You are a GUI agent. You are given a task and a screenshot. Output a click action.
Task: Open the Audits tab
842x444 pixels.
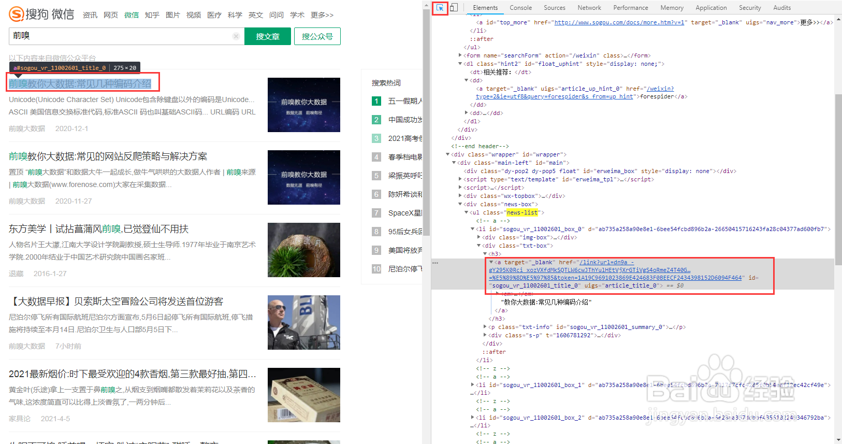(x=782, y=8)
